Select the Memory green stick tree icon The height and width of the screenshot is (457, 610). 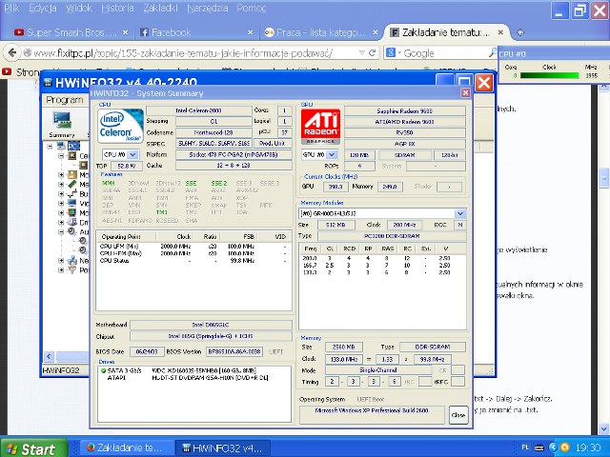tap(72, 184)
